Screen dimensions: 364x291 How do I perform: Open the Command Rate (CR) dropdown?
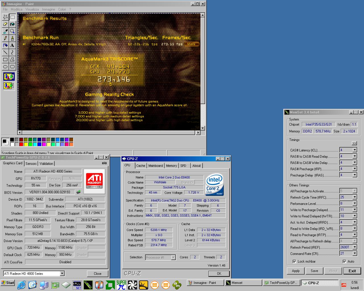[x=355, y=253]
